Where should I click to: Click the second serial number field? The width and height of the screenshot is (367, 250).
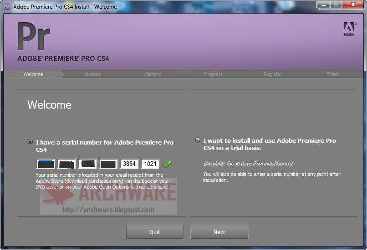pos(66,164)
